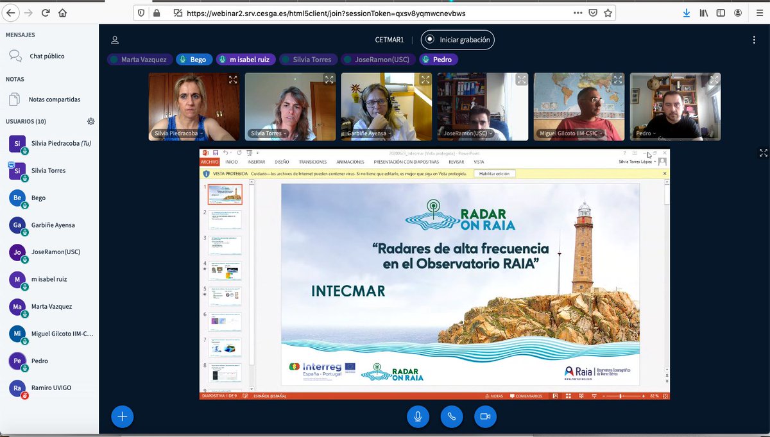770x437 pixels.
Task: Select Miguel Gilcoto user list entry
Action: click(x=50, y=334)
